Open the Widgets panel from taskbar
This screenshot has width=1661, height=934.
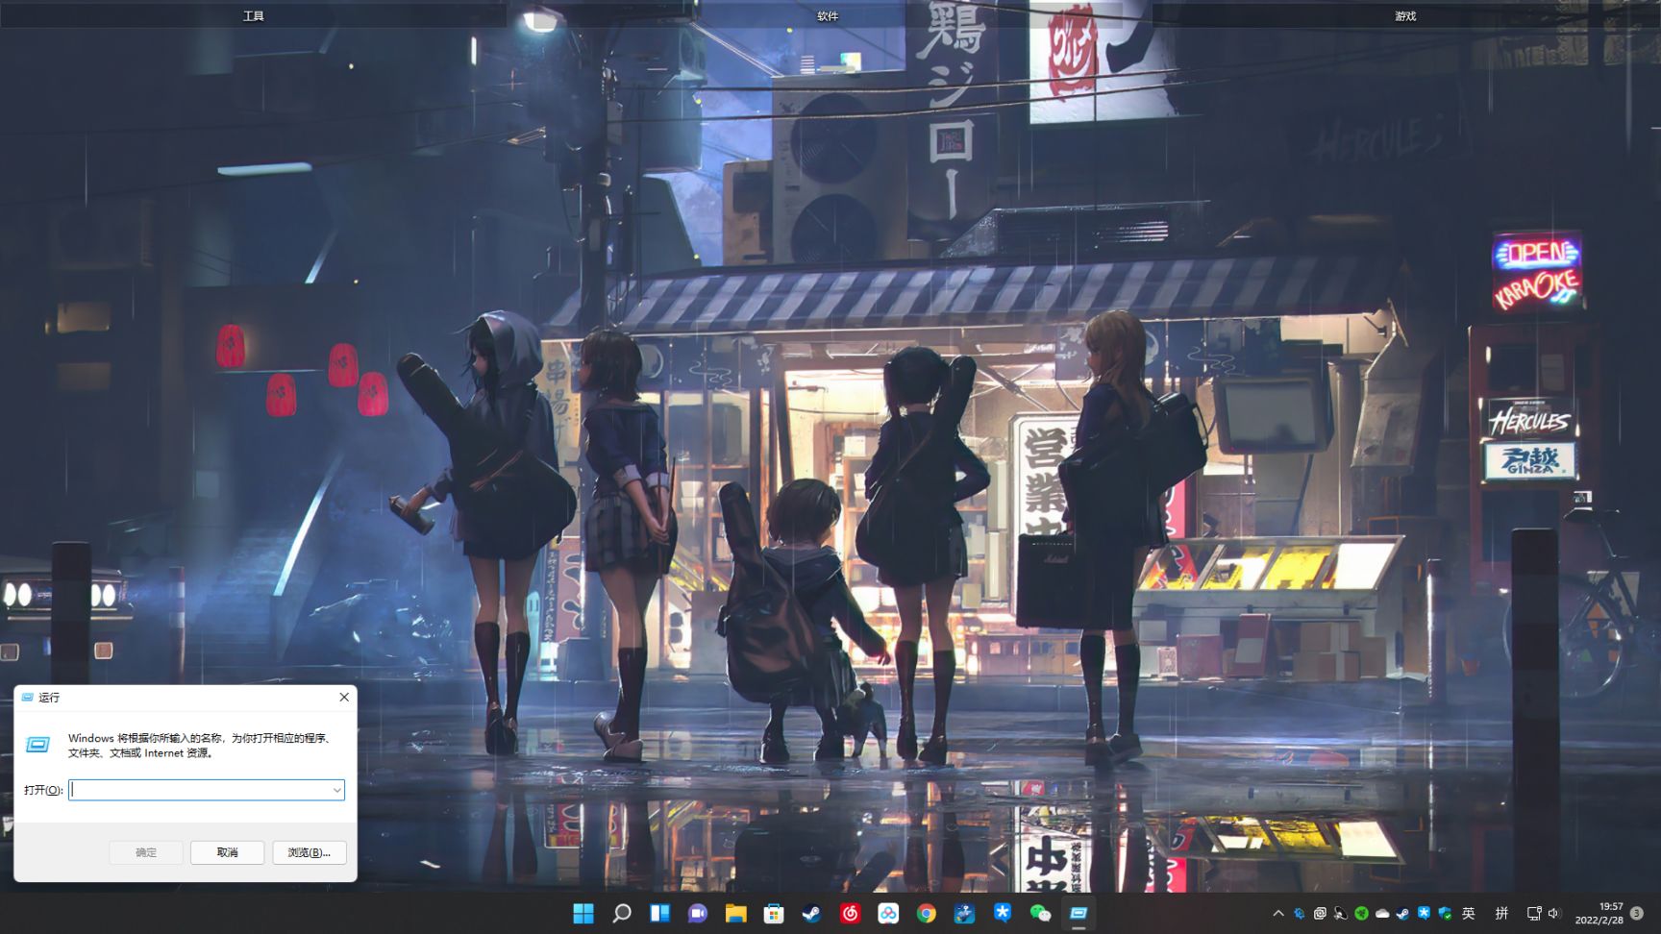coord(659,913)
